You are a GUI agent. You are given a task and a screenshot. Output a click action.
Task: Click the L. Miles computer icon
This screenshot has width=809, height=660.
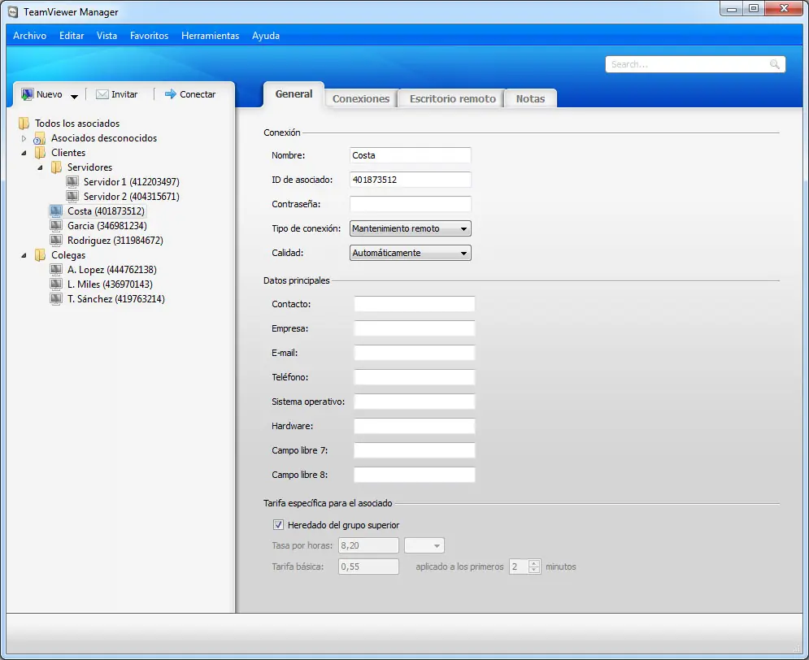[x=56, y=284]
